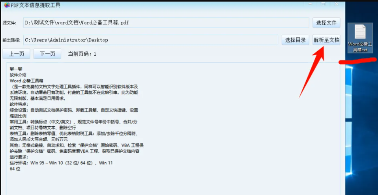
Task: Open the Word必备工具箱.txt desktop file
Action: (360, 38)
